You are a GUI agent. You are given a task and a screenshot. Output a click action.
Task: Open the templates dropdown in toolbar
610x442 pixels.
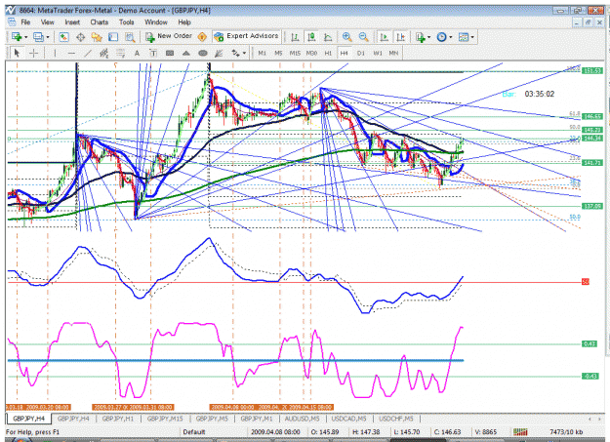point(472,37)
